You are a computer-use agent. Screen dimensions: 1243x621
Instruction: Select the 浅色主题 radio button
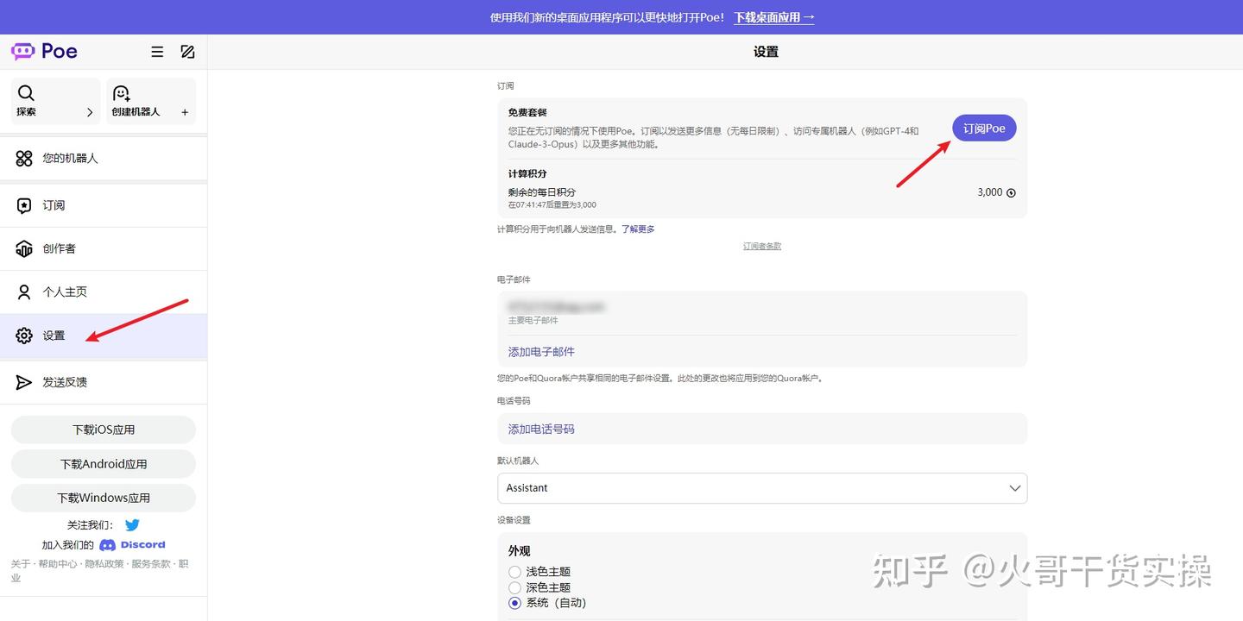click(x=514, y=571)
